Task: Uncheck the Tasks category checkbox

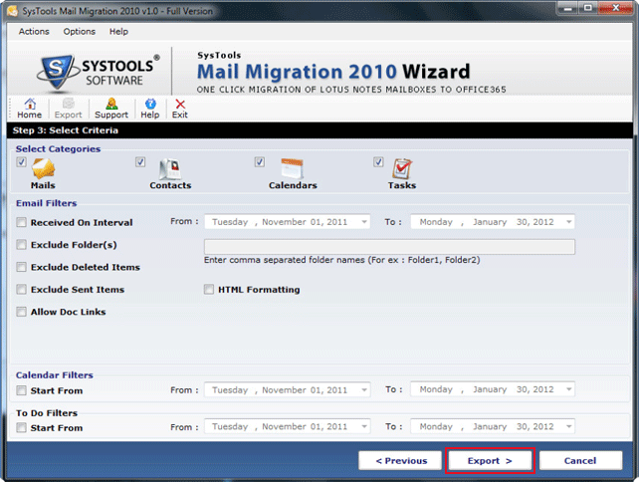Action: [x=378, y=162]
